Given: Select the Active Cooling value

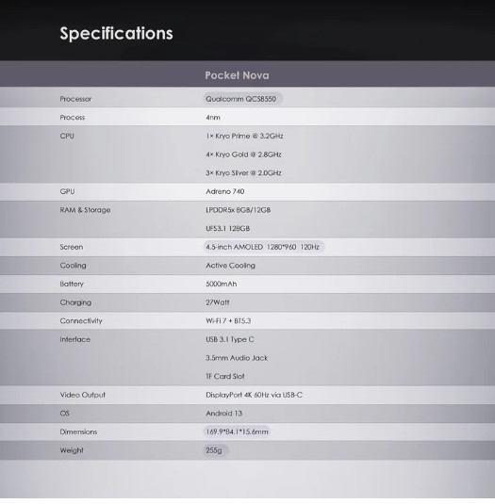Looking at the screenshot, I should click(230, 266).
